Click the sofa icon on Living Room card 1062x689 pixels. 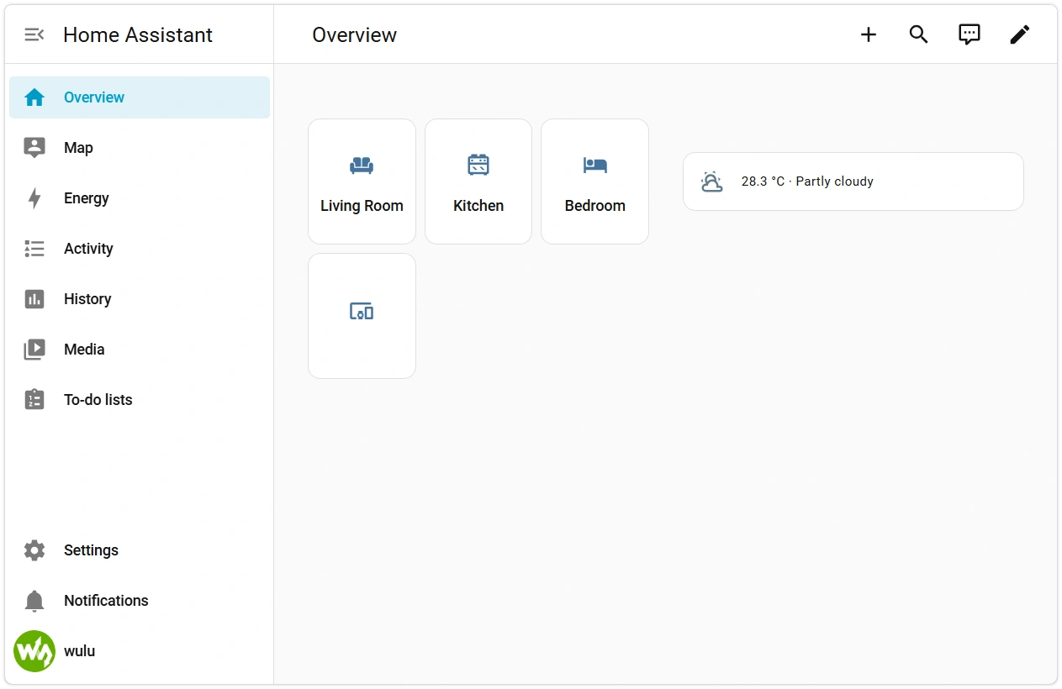362,166
